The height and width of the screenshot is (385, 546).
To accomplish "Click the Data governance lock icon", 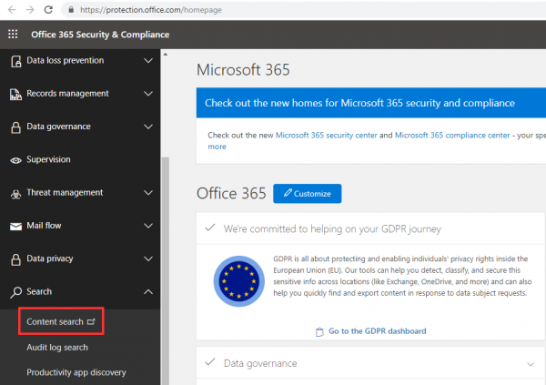I will pyautogui.click(x=15, y=127).
